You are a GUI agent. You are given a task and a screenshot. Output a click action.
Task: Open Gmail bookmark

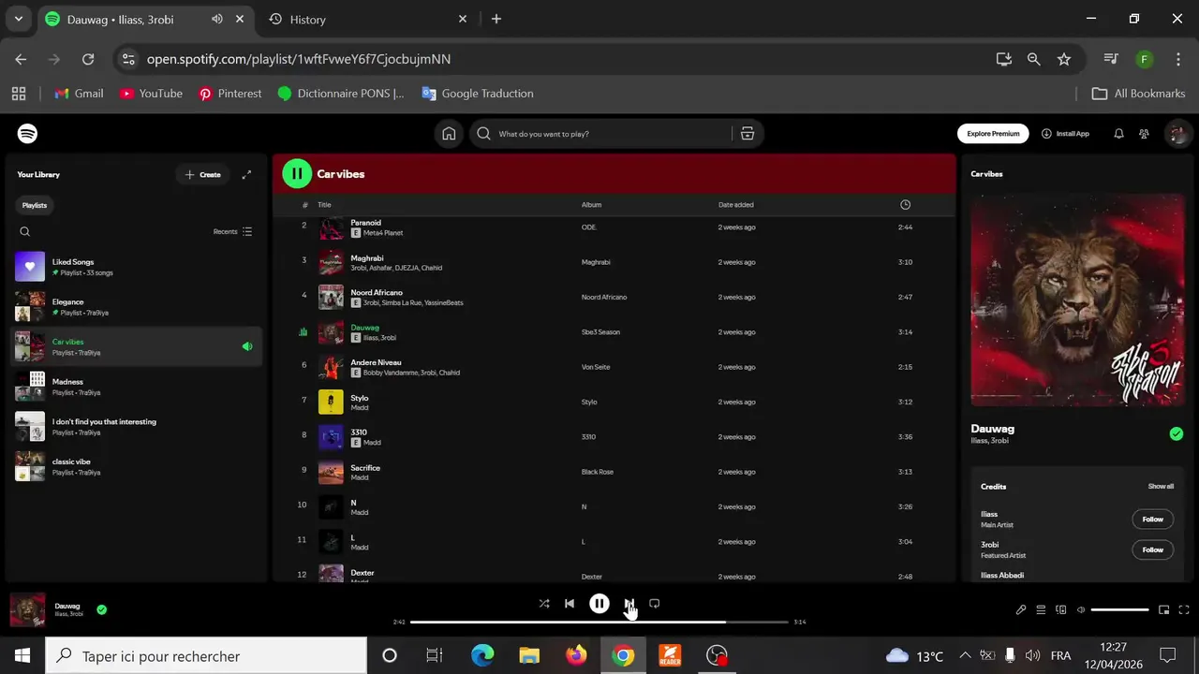(x=79, y=94)
